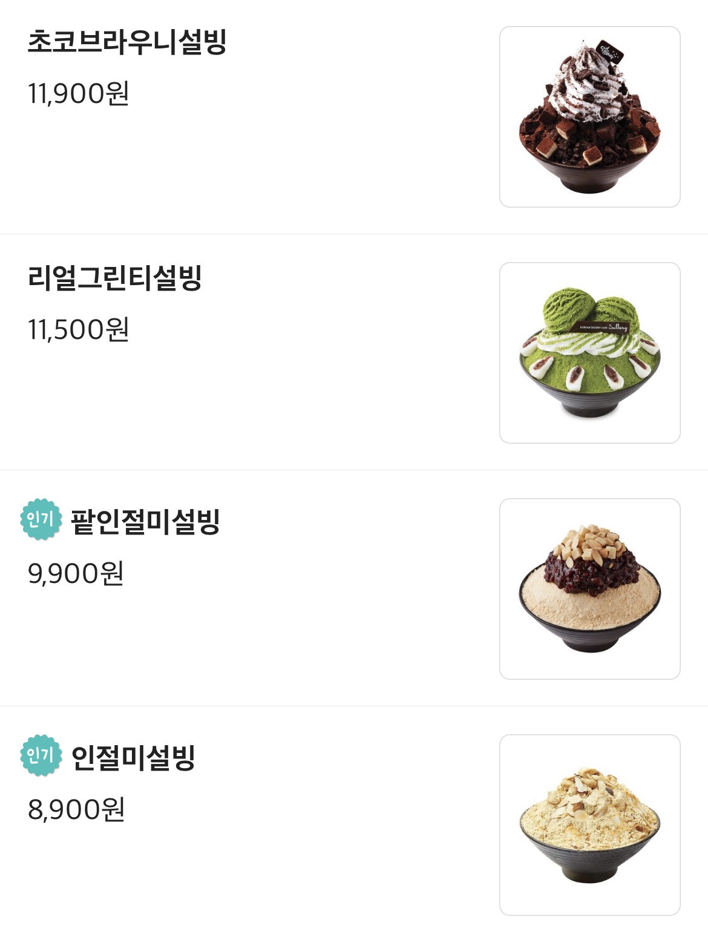Image resolution: width=708 pixels, height=934 pixels.
Task: Tap the 인절미설빙 menu title
Action: [x=133, y=758]
